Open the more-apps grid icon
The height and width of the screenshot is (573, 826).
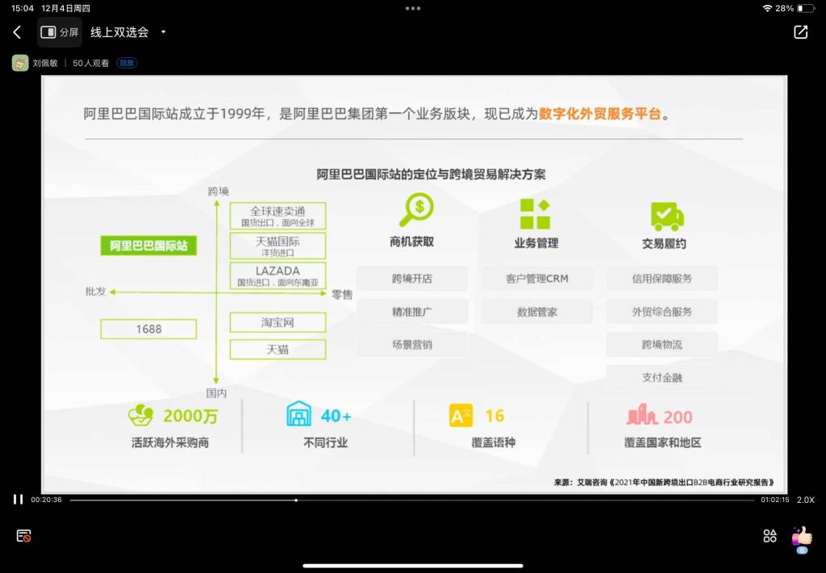coord(770,536)
